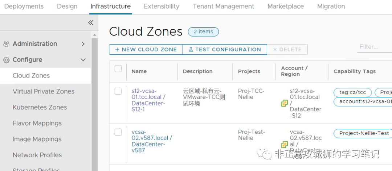
Task: Collapse sidebar with double chevron icon
Action: coord(90,22)
